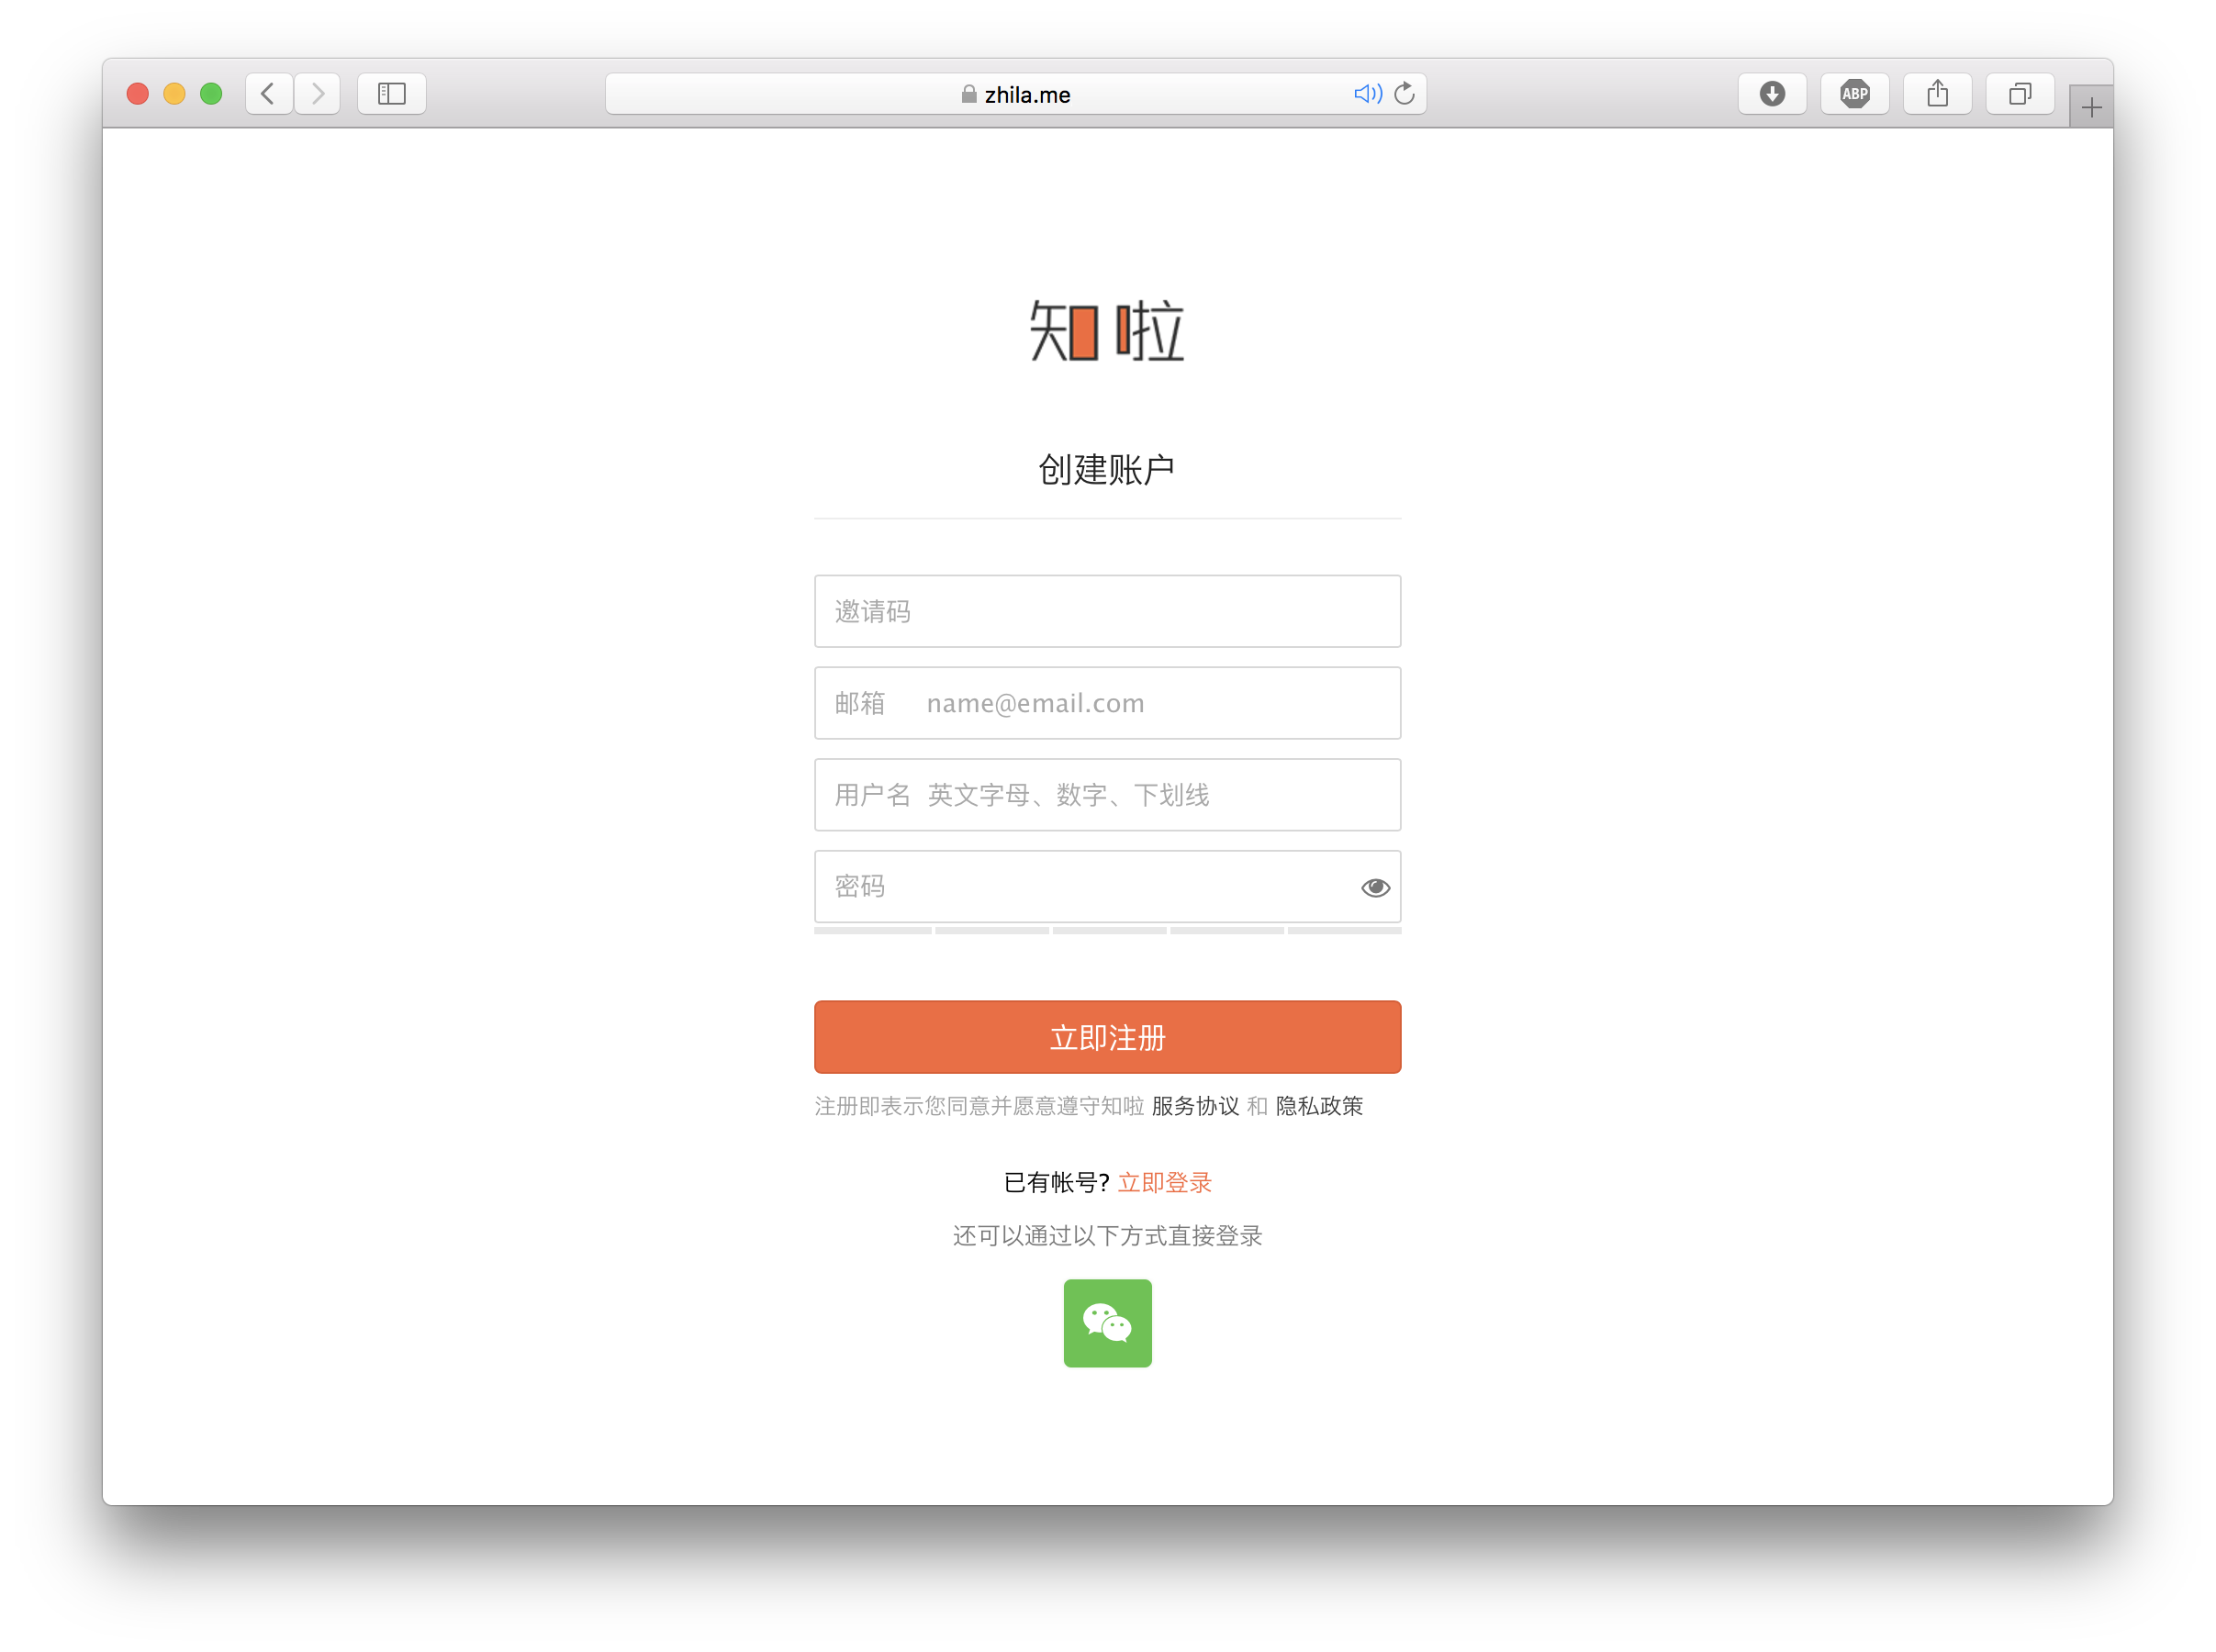The image size is (2216, 1652).
Task: Mute the tab audio speaker icon
Action: [x=1367, y=94]
